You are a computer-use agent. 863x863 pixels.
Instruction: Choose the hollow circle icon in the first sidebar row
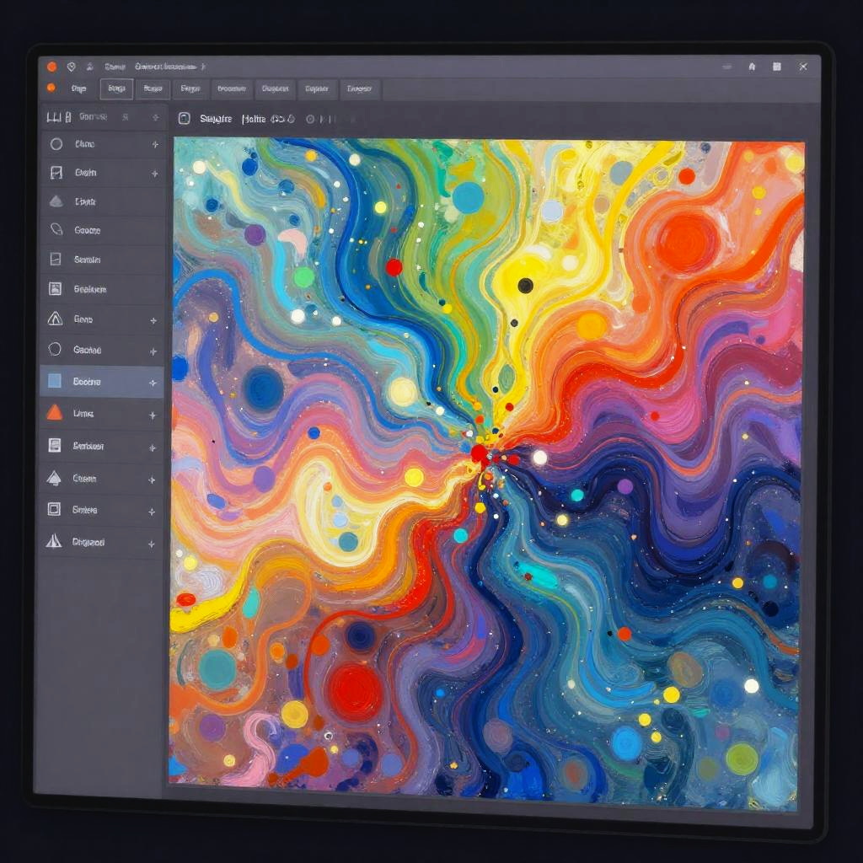click(56, 144)
